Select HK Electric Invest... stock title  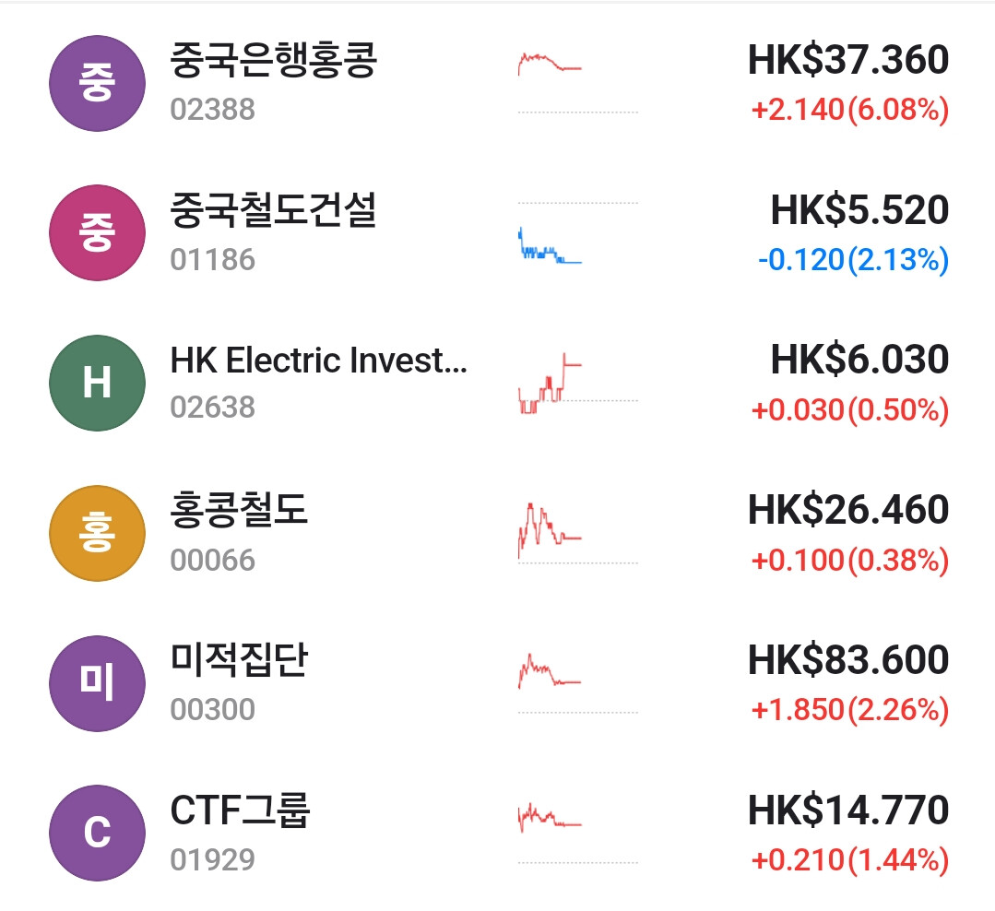click(x=318, y=361)
